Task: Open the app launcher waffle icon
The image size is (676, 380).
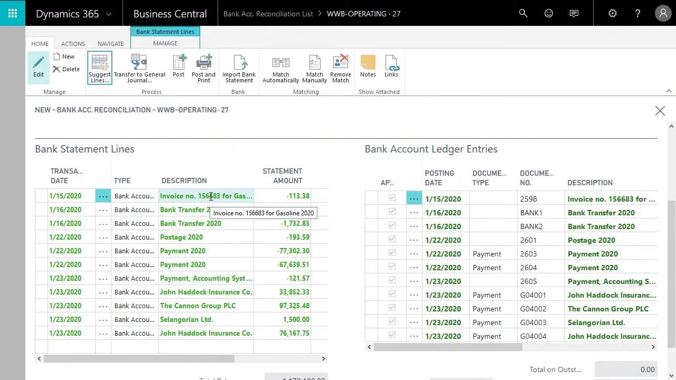Action: pos(13,13)
